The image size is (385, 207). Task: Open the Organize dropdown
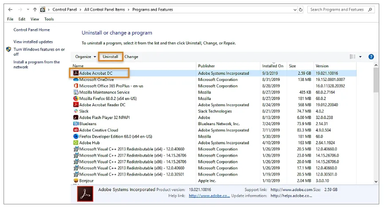coord(85,57)
